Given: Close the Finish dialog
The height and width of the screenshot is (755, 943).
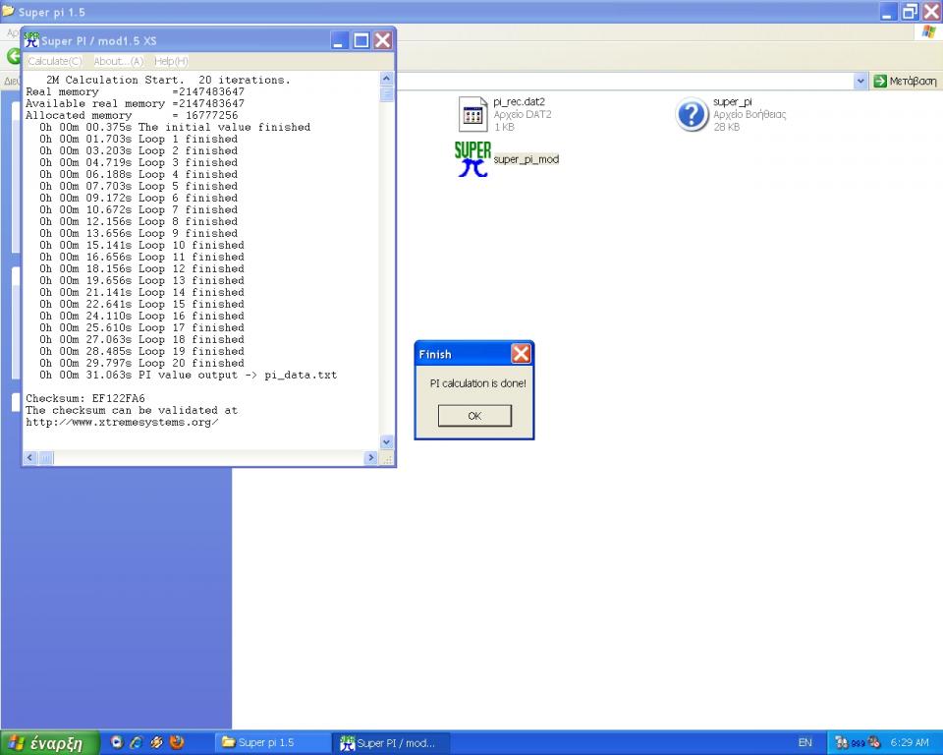Looking at the screenshot, I should point(521,354).
